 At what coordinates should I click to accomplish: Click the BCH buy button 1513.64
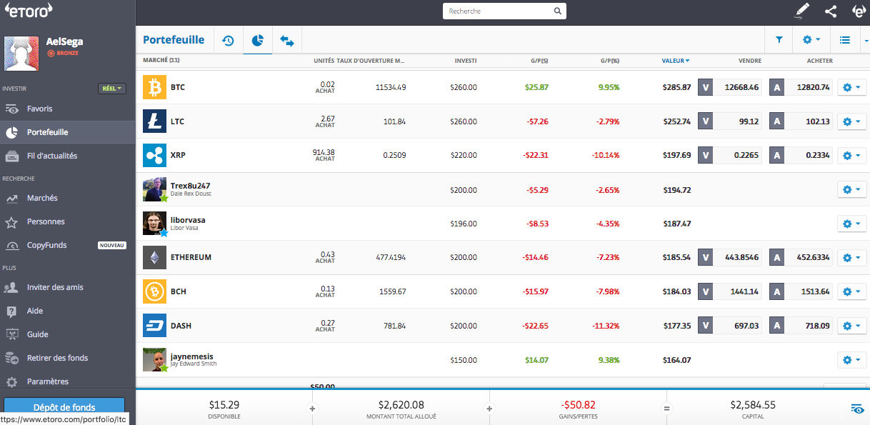point(801,291)
